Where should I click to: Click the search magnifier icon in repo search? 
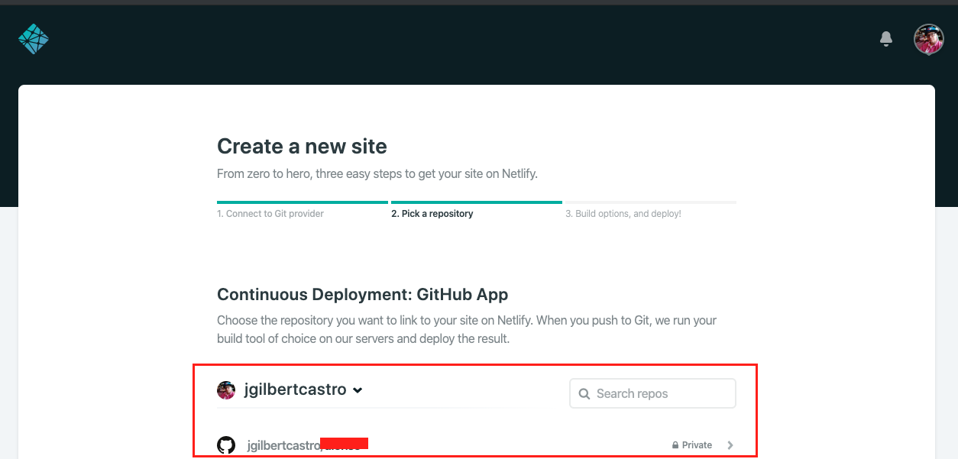pos(584,393)
